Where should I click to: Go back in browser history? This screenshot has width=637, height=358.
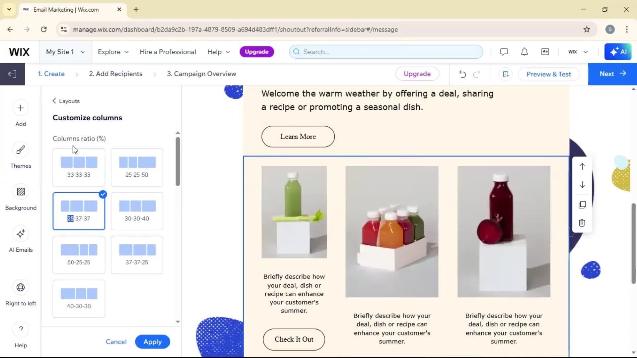pyautogui.click(x=10, y=30)
